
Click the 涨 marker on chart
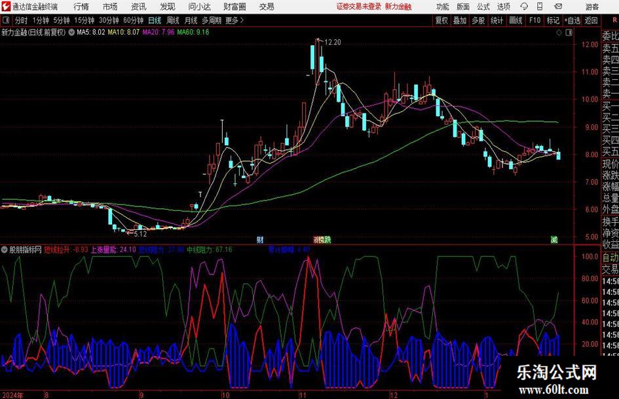[x=316, y=239]
